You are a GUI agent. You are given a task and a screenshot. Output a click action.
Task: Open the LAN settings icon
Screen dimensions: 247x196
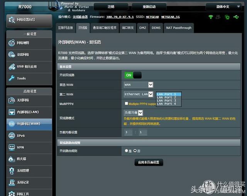12,112
